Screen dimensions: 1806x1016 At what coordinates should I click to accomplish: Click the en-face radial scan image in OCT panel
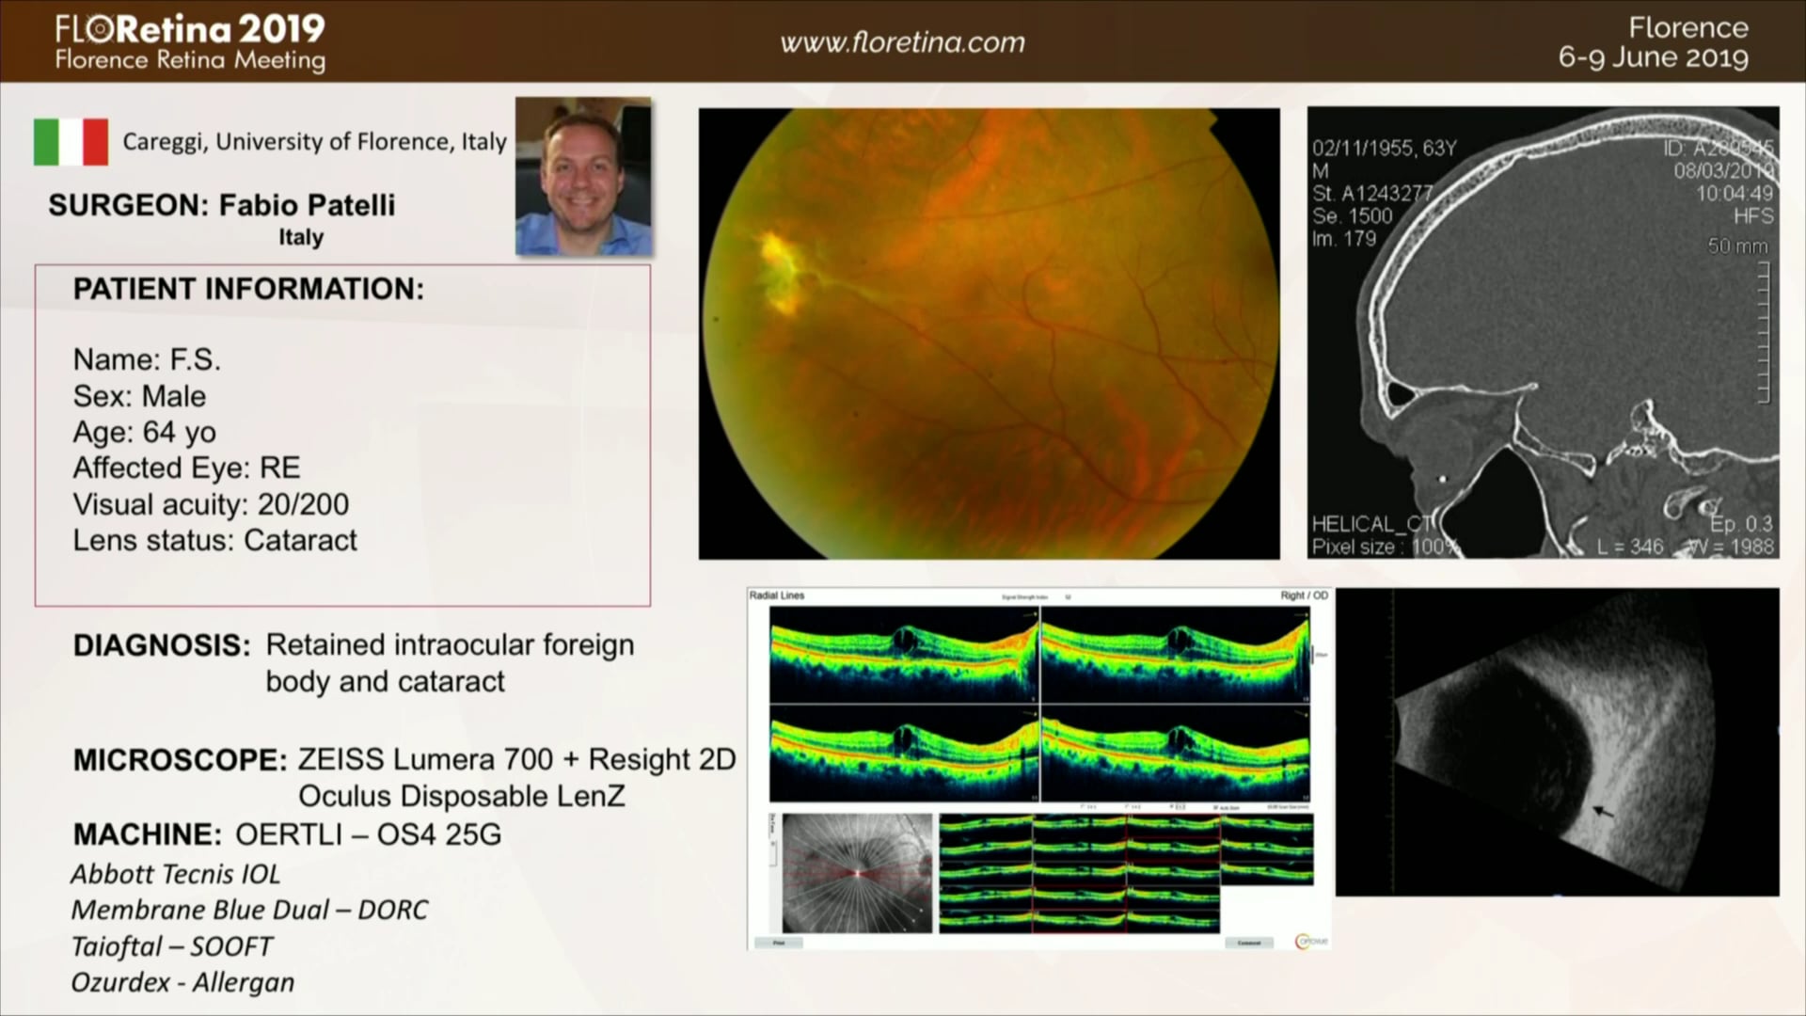[857, 873]
